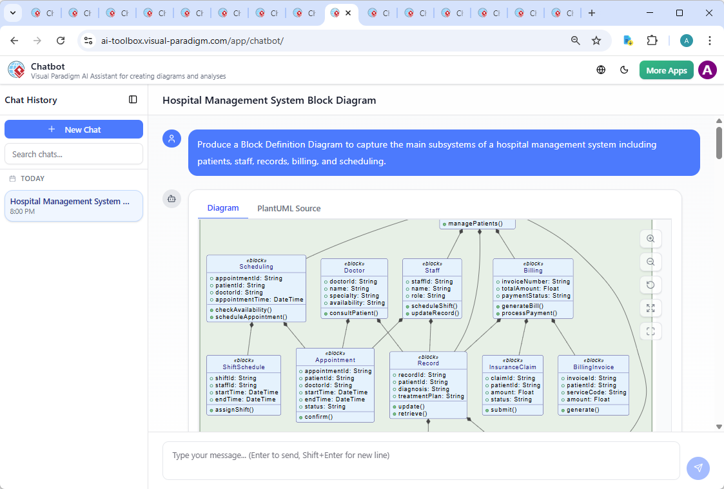Open the language globe selector

pyautogui.click(x=600, y=70)
